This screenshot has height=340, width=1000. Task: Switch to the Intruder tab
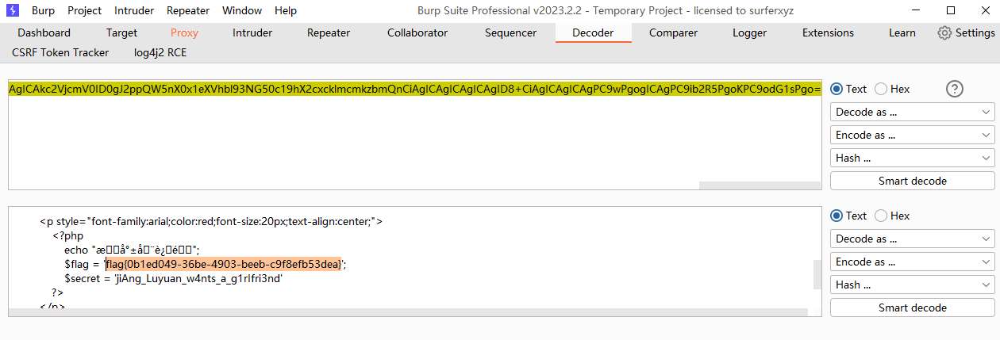pyautogui.click(x=252, y=32)
